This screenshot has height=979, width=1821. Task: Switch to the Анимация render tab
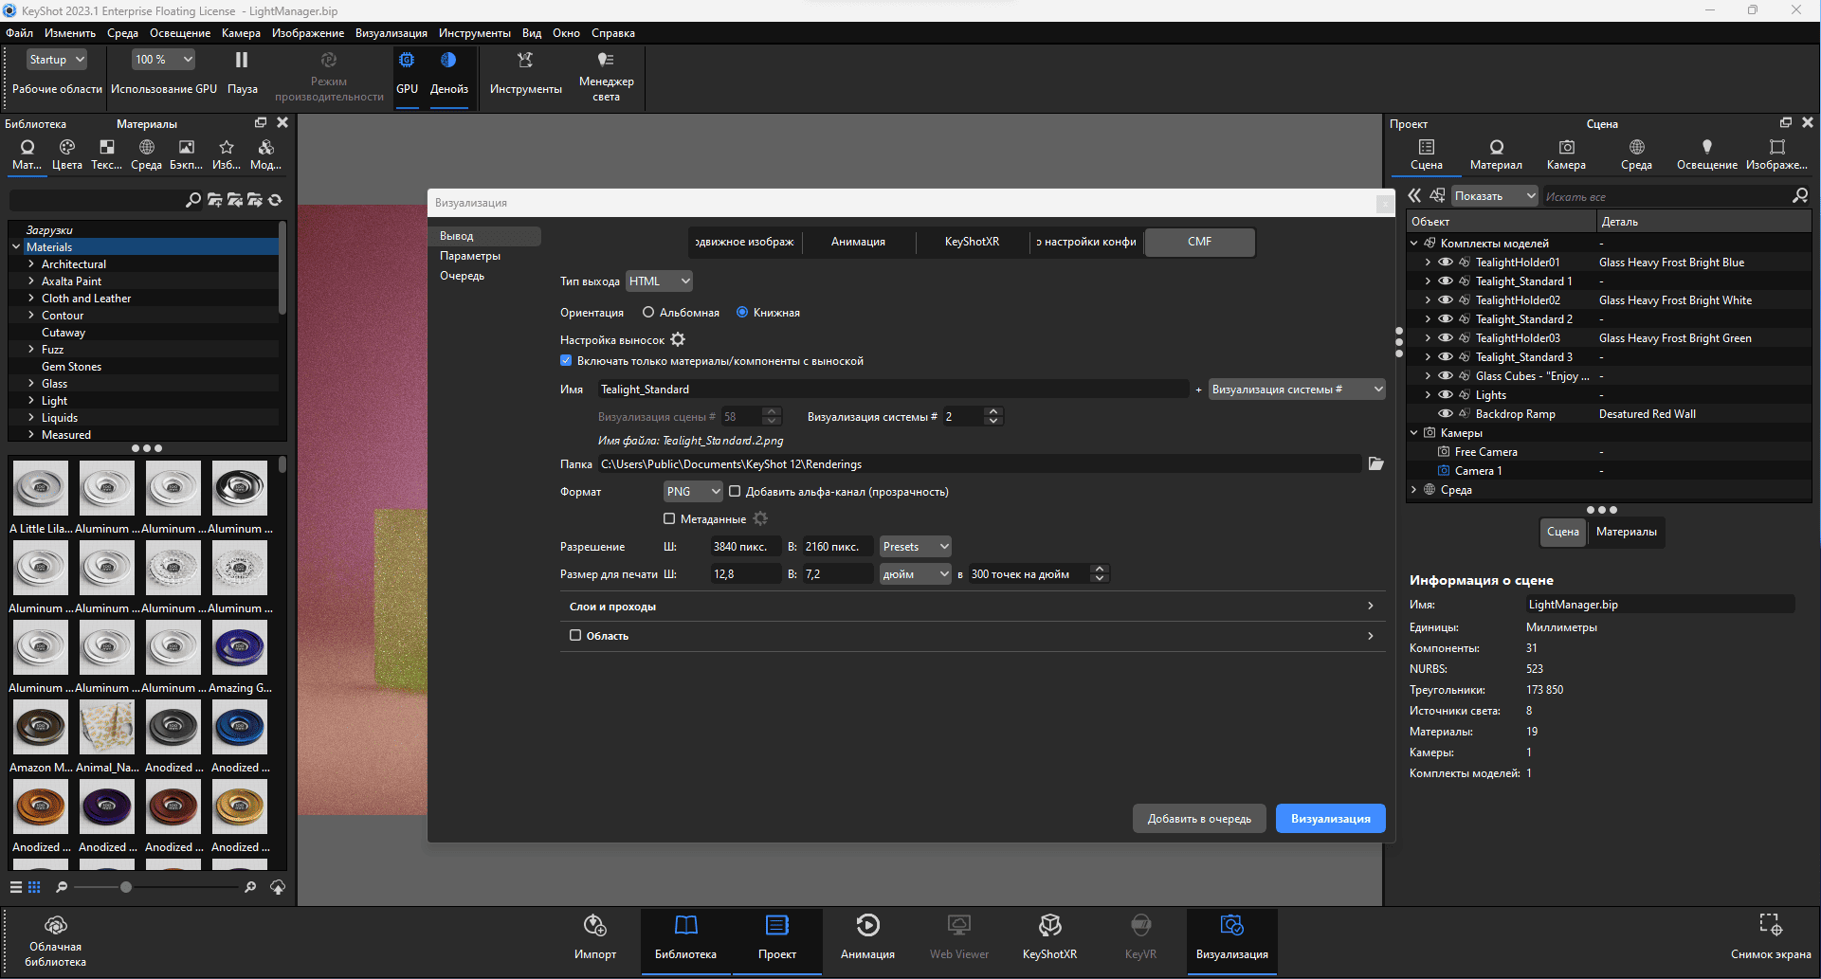[x=858, y=242]
